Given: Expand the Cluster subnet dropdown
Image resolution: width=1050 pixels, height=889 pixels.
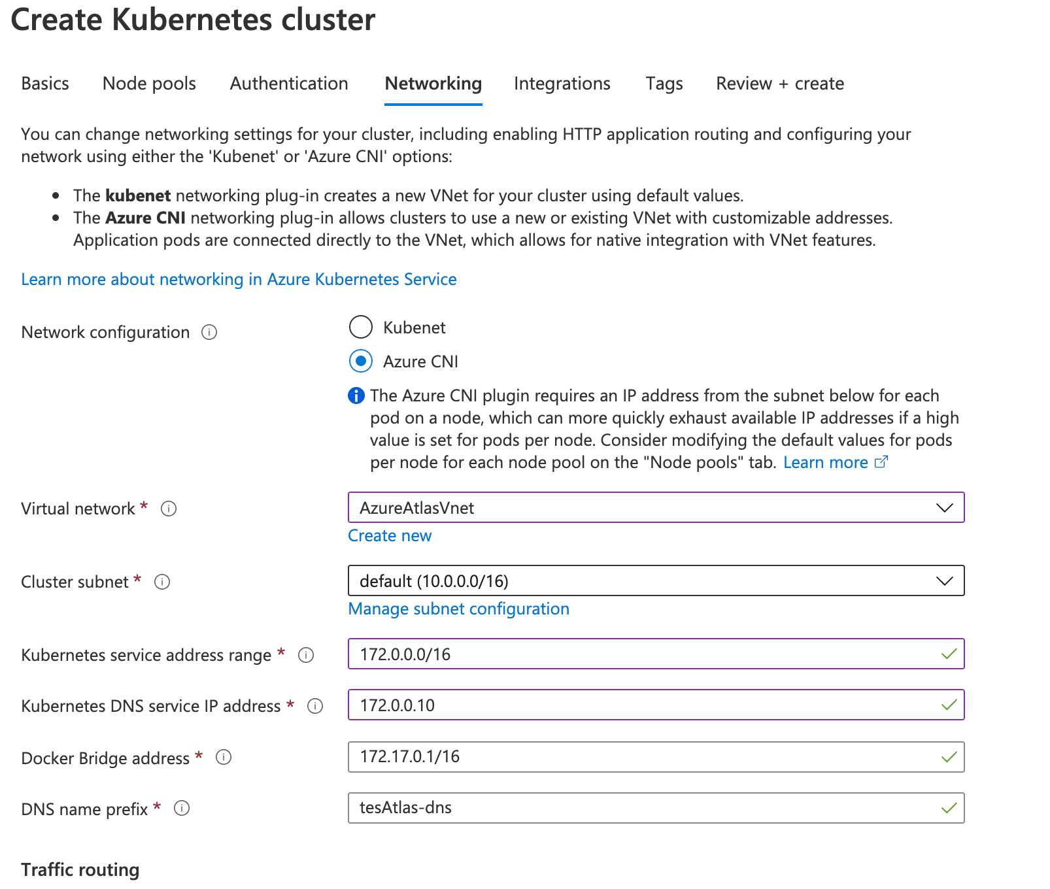Looking at the screenshot, I should (x=656, y=581).
